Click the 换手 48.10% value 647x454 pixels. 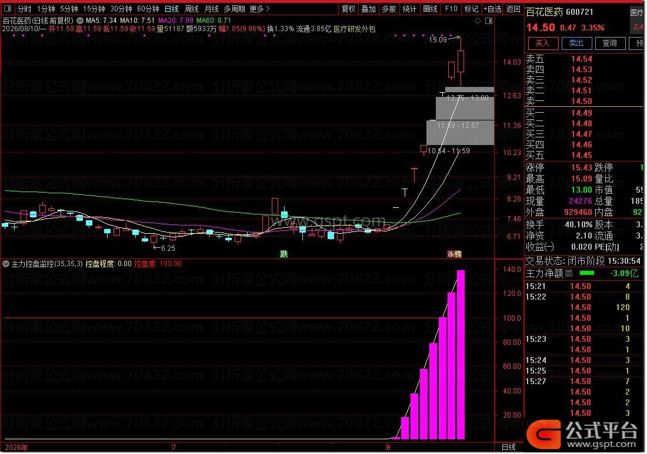pyautogui.click(x=579, y=224)
